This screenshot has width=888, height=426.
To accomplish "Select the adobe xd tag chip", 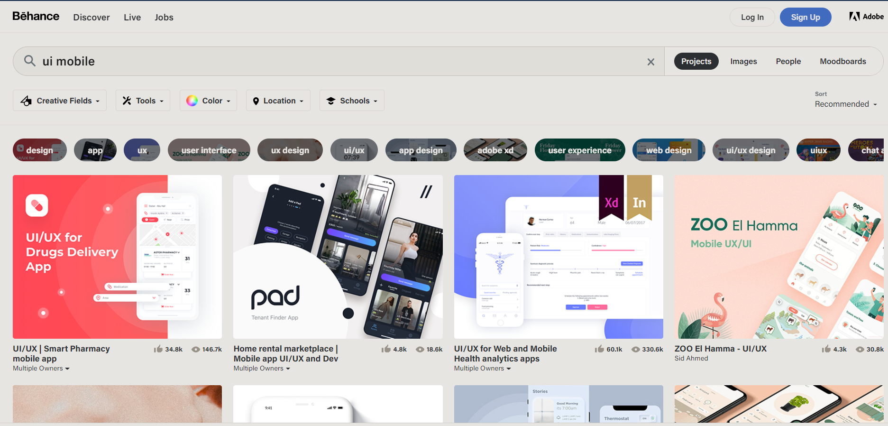I will [495, 150].
